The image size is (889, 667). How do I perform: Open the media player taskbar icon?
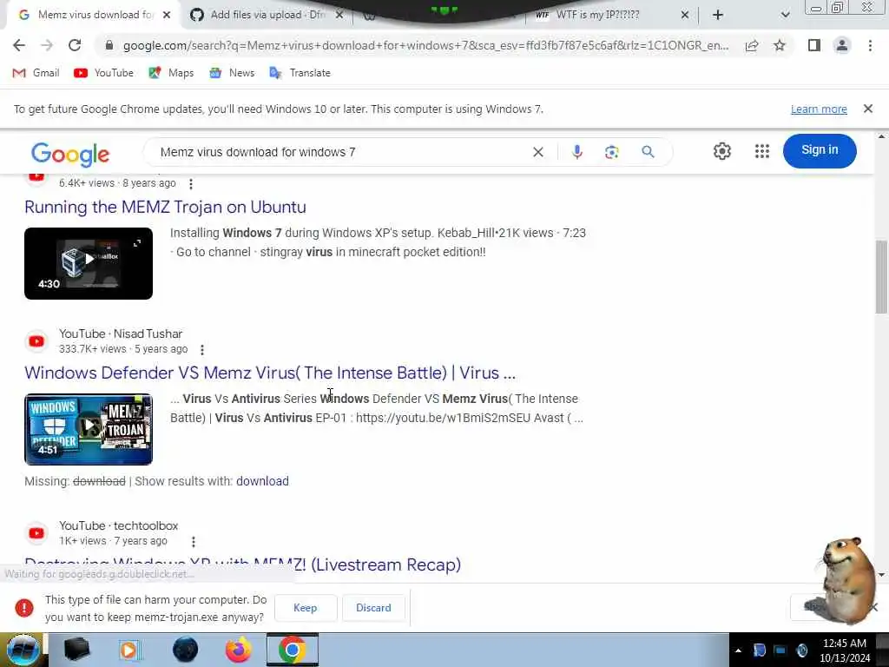pos(128,650)
